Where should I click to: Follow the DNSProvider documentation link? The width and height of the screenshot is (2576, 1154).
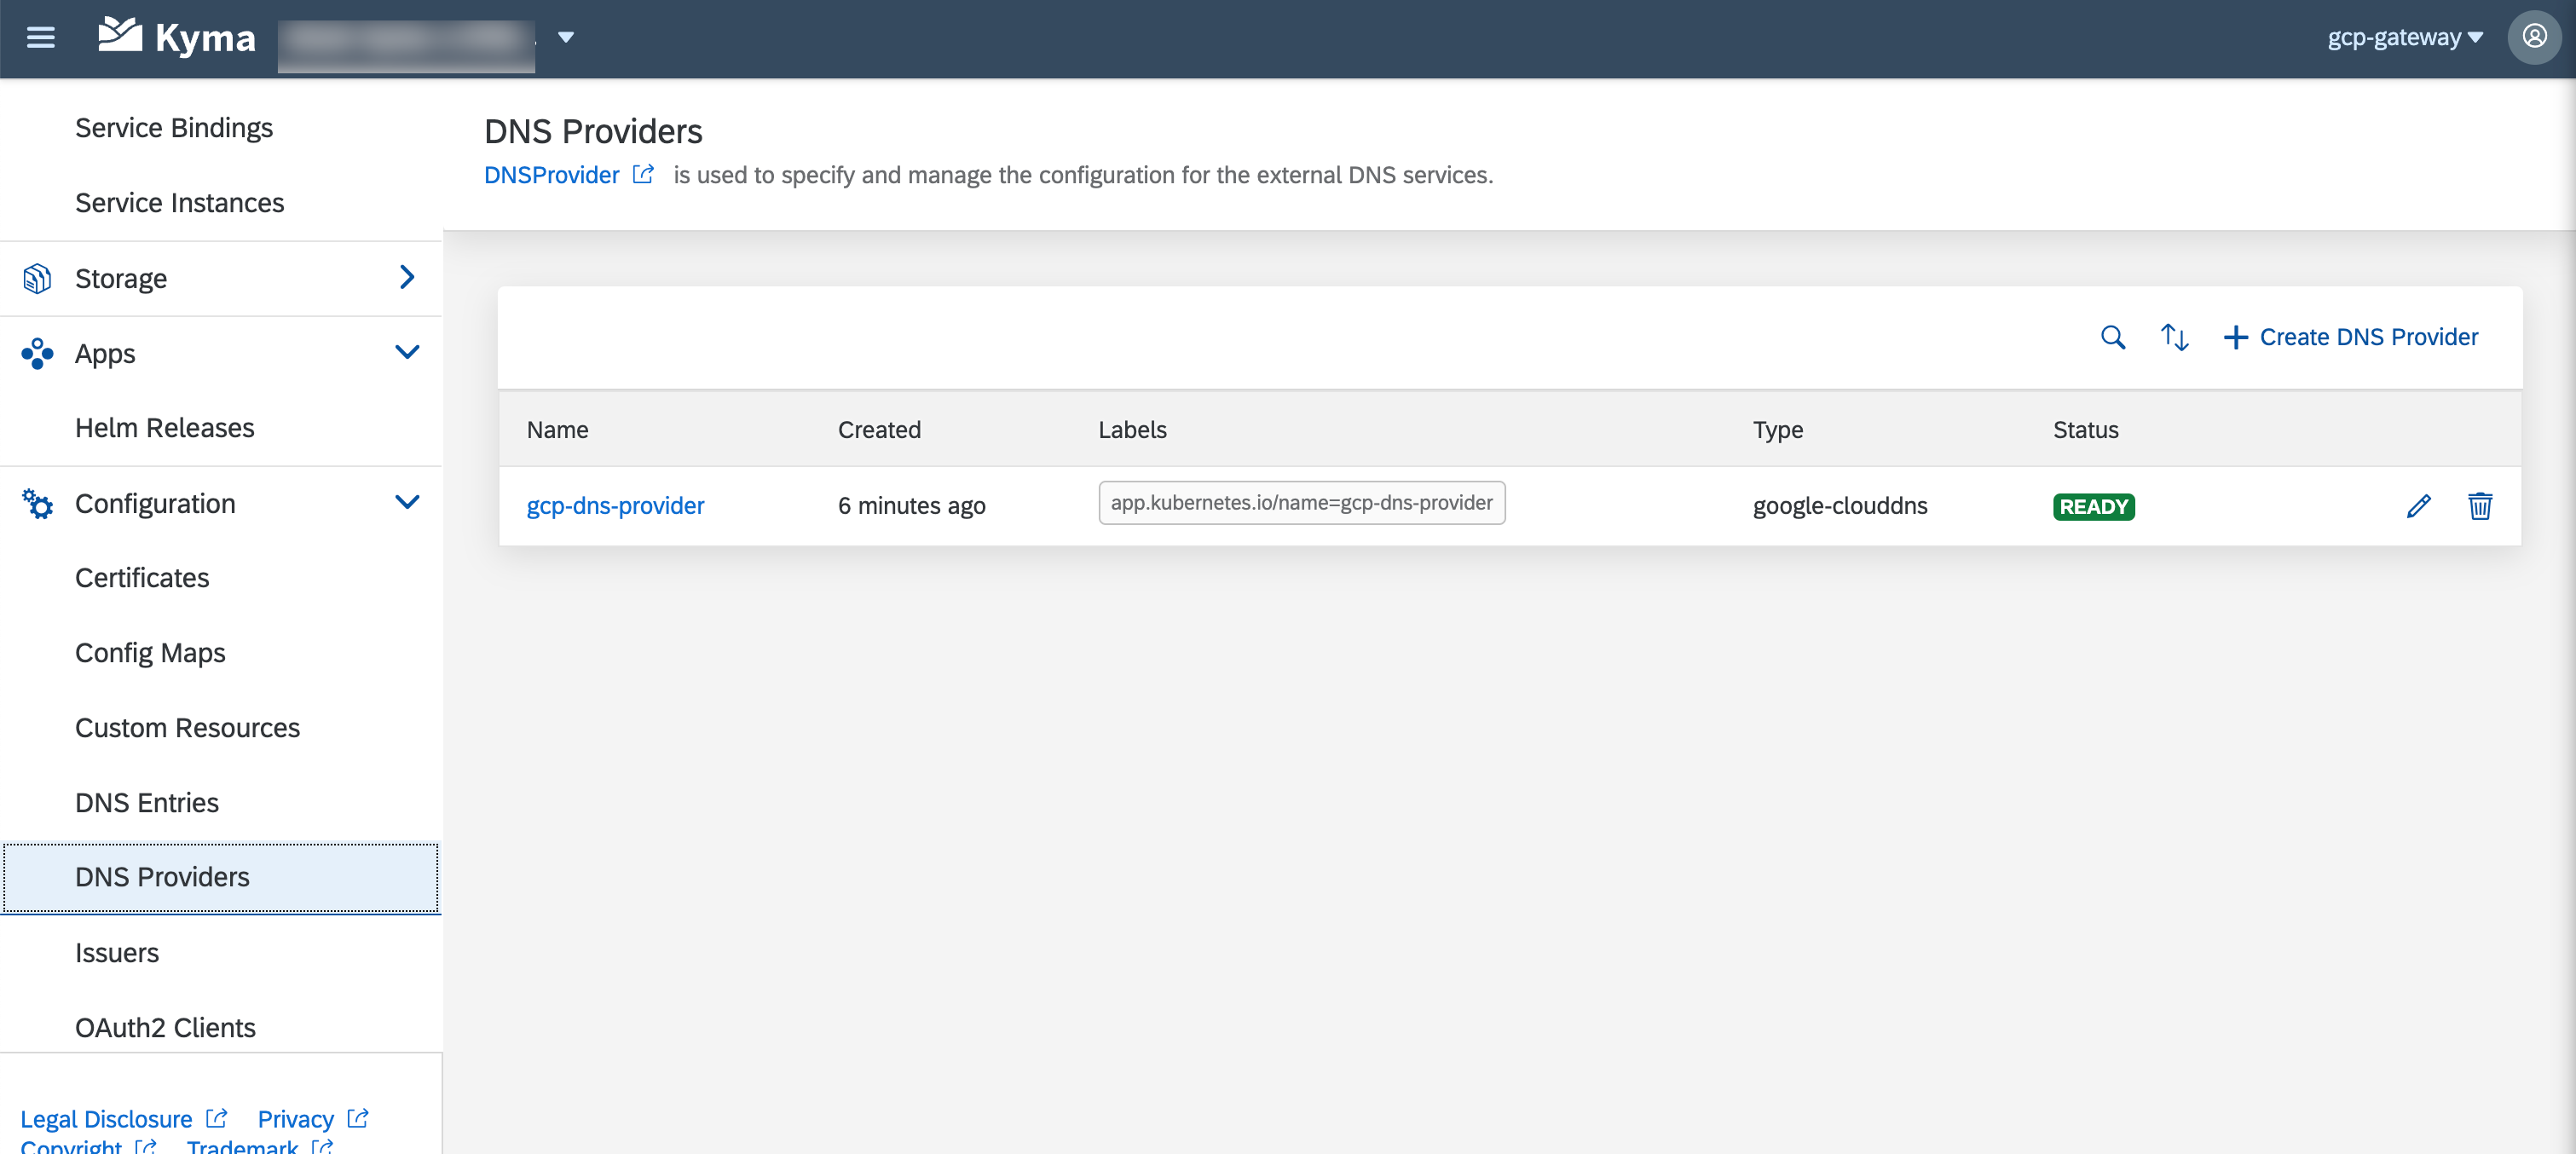[x=552, y=175]
